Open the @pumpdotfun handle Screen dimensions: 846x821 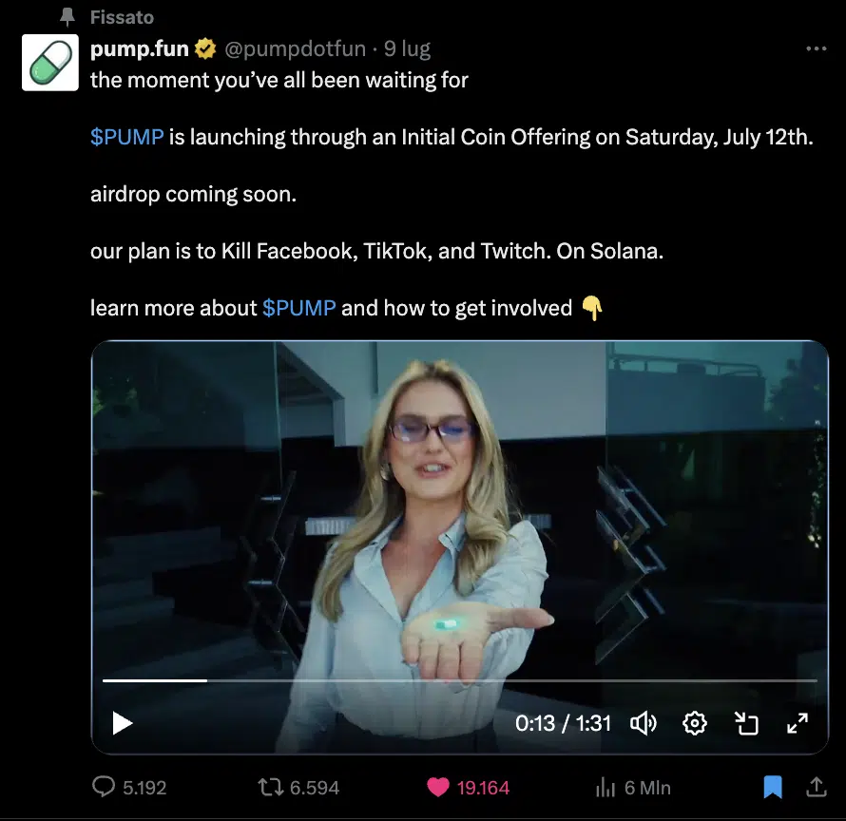coord(295,48)
